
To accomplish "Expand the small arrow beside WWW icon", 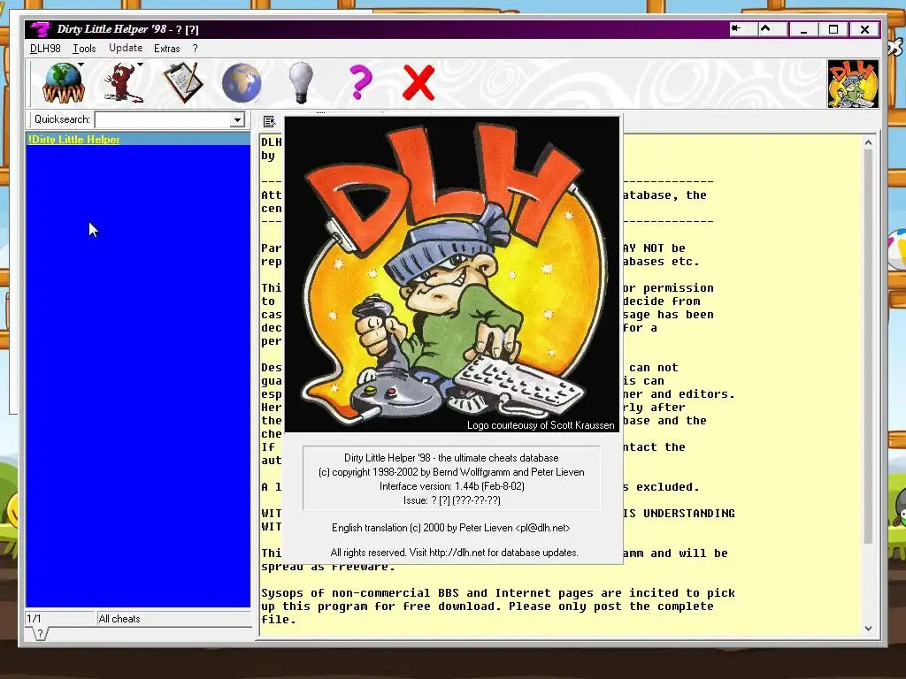I will [x=81, y=65].
